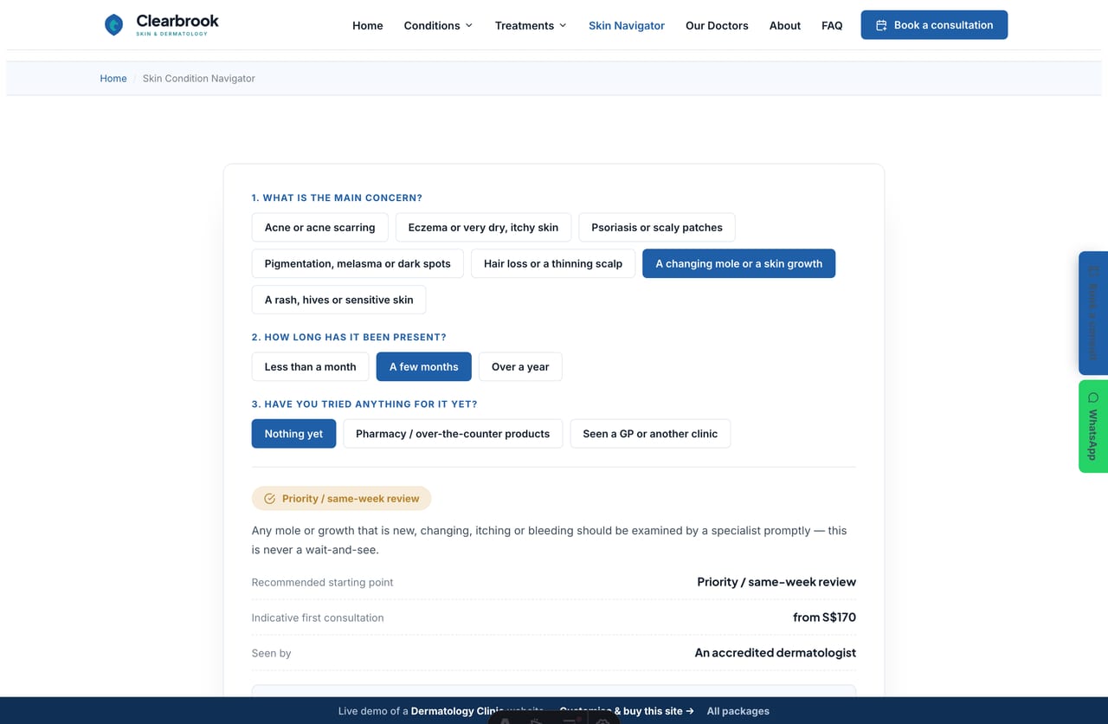This screenshot has height=724, width=1108.
Task: Go to Our Doctors page
Action: [717, 26]
